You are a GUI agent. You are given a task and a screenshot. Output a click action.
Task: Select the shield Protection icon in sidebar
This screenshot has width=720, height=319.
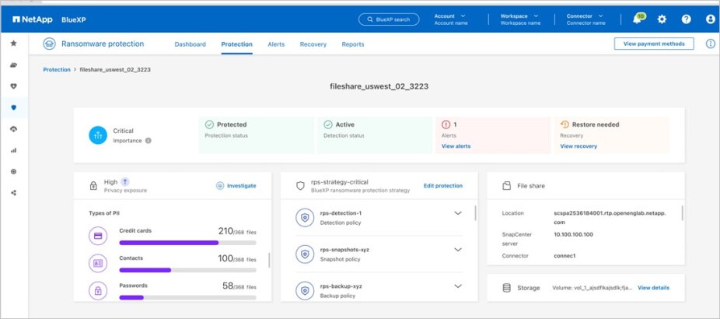[13, 107]
